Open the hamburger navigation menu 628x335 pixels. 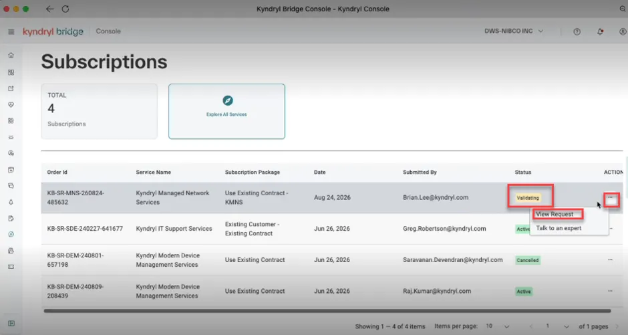pos(11,31)
